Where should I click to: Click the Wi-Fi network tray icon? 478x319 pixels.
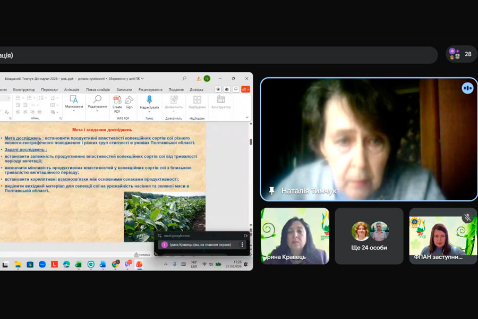(204, 264)
